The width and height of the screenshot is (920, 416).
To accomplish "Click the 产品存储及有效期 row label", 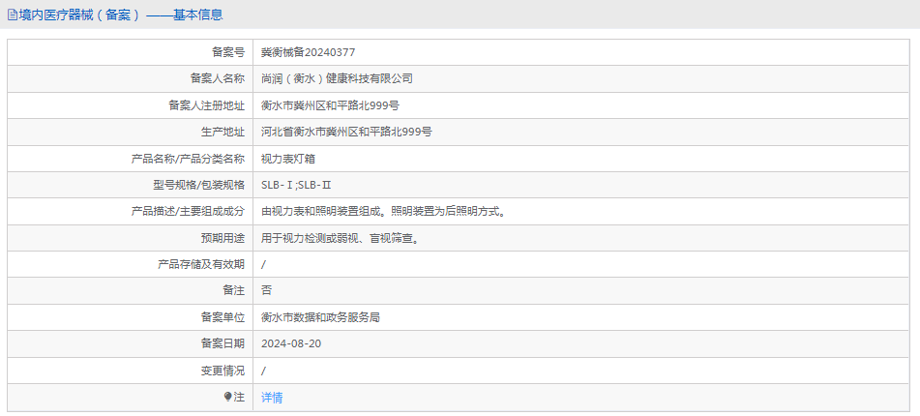I will click(x=200, y=264).
